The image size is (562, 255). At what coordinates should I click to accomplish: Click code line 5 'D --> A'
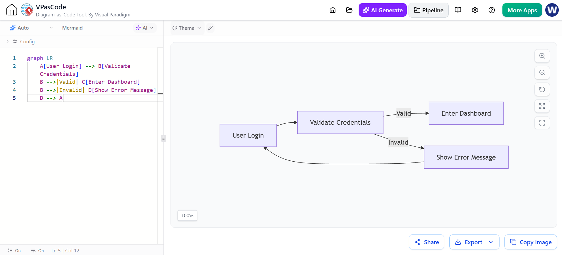coord(51,98)
